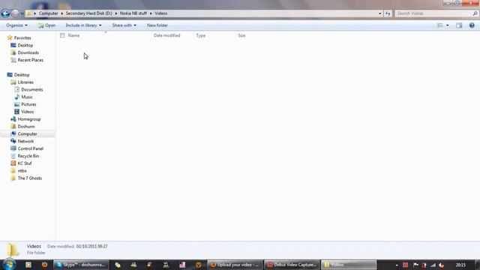This screenshot has width=480, height=270.
Task: Expand the view options dropdown arrow
Action: click(x=448, y=25)
